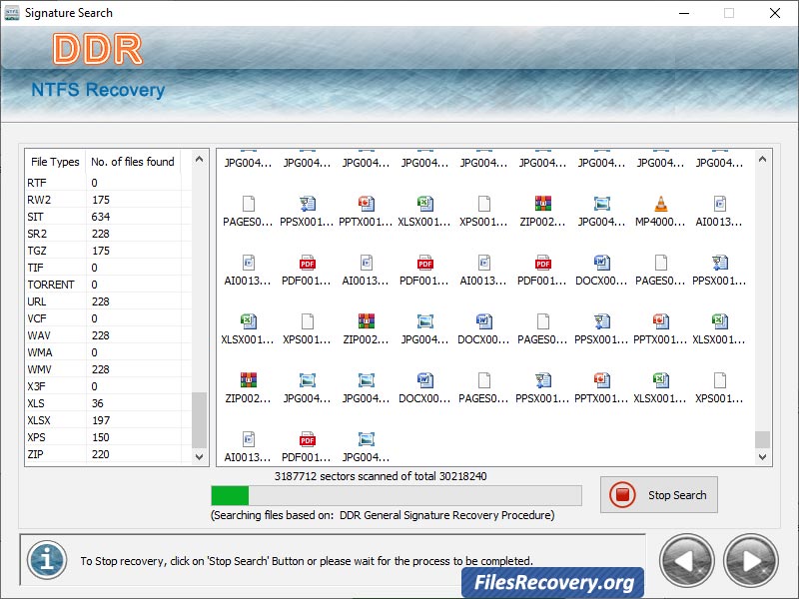Select PDF001... file in the last partial row

tap(308, 447)
